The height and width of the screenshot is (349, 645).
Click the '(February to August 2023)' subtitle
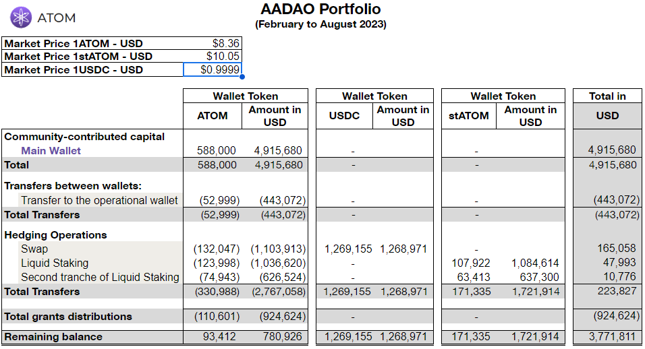(321, 24)
